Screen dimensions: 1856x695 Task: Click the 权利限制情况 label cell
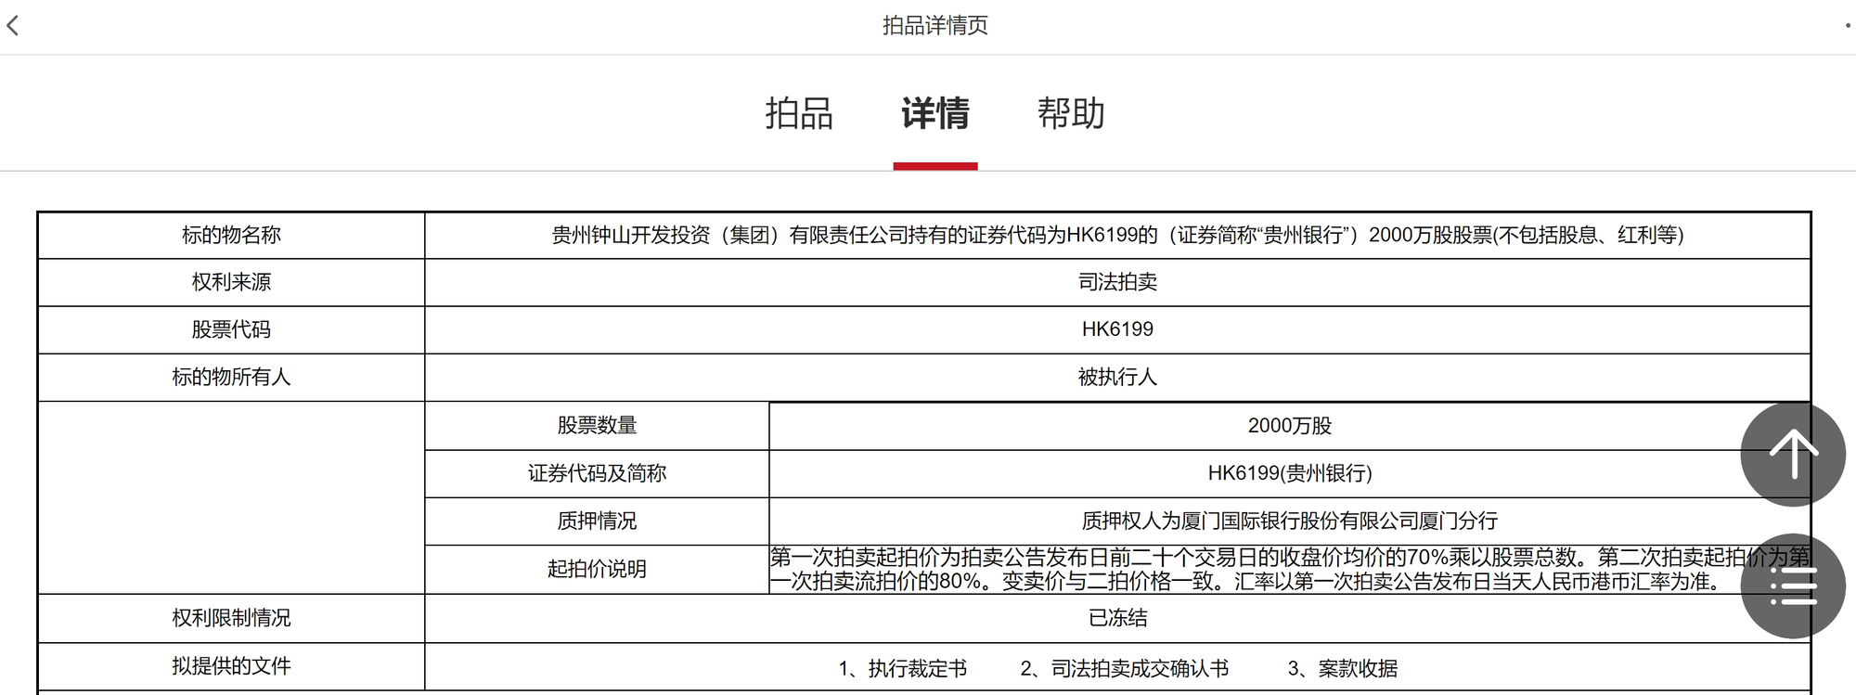click(231, 618)
